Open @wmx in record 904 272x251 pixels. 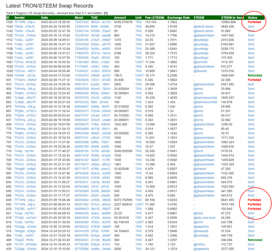[198, 89]
